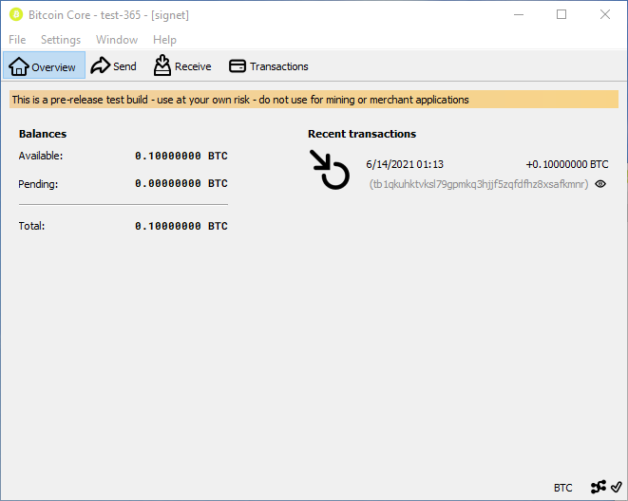The width and height of the screenshot is (628, 501).
Task: Open the Settings menu
Action: pos(61,40)
